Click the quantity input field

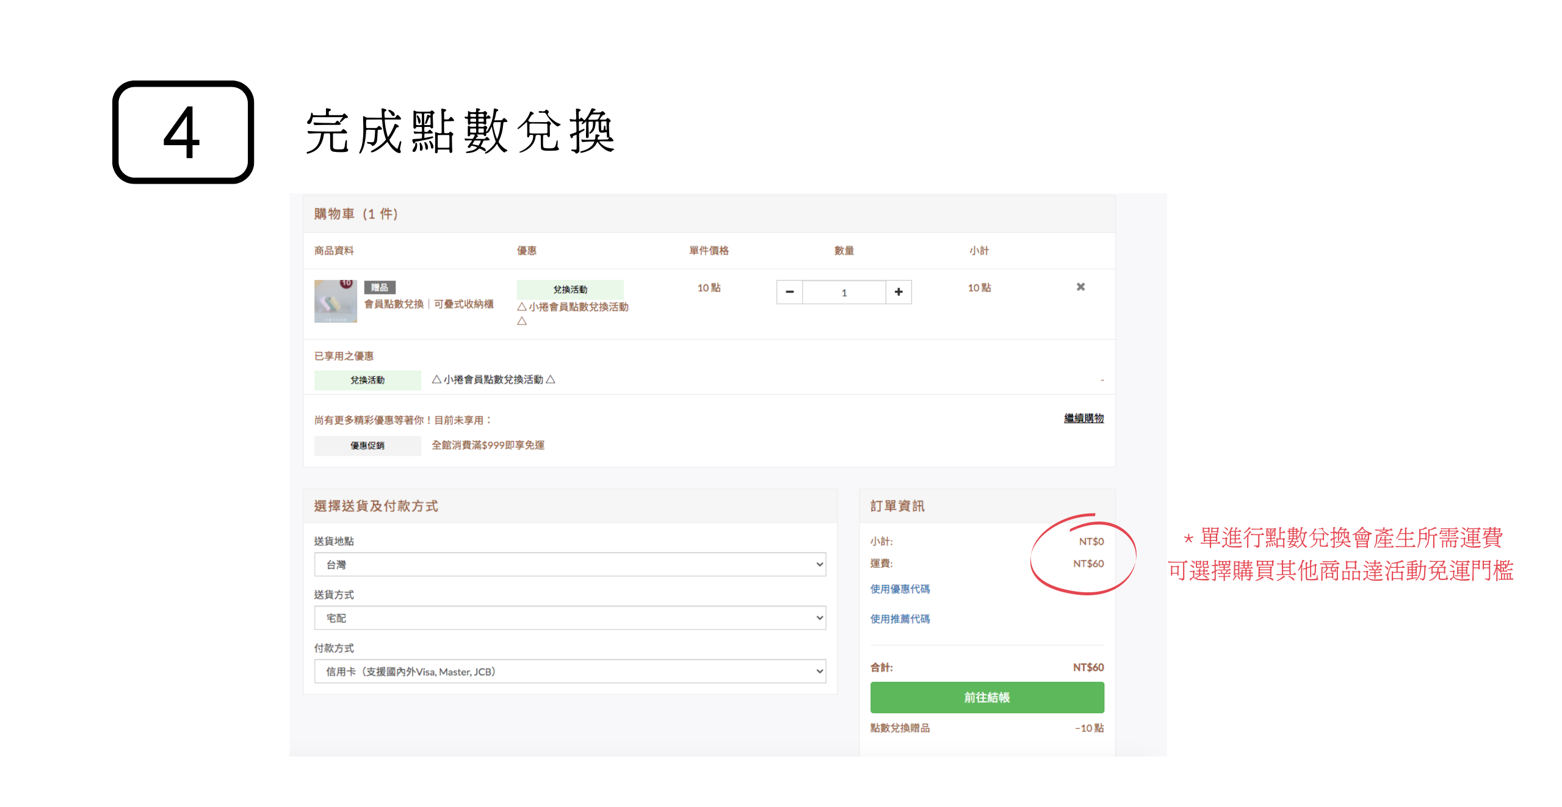coord(844,292)
